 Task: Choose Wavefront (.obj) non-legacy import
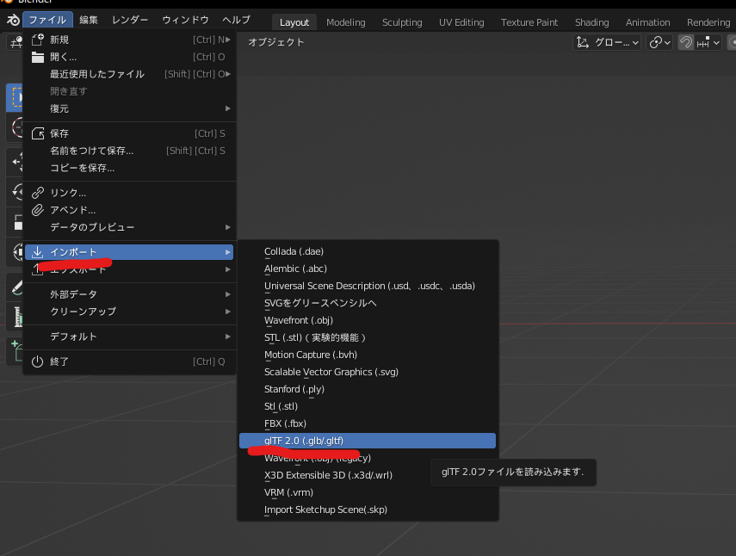point(368,320)
